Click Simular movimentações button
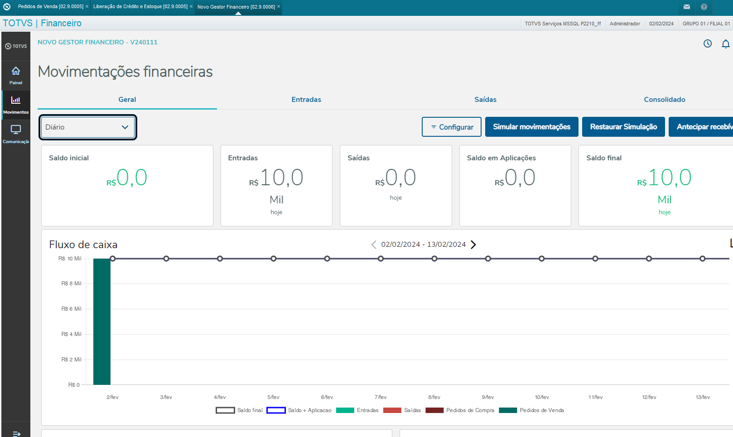The image size is (733, 437). 532,127
